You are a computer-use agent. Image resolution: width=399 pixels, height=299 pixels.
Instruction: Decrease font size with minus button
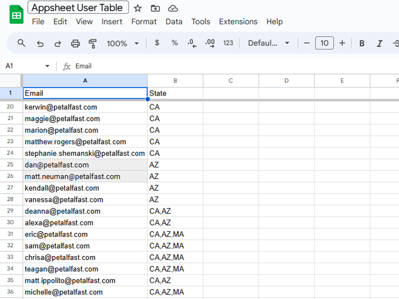pyautogui.click(x=307, y=43)
